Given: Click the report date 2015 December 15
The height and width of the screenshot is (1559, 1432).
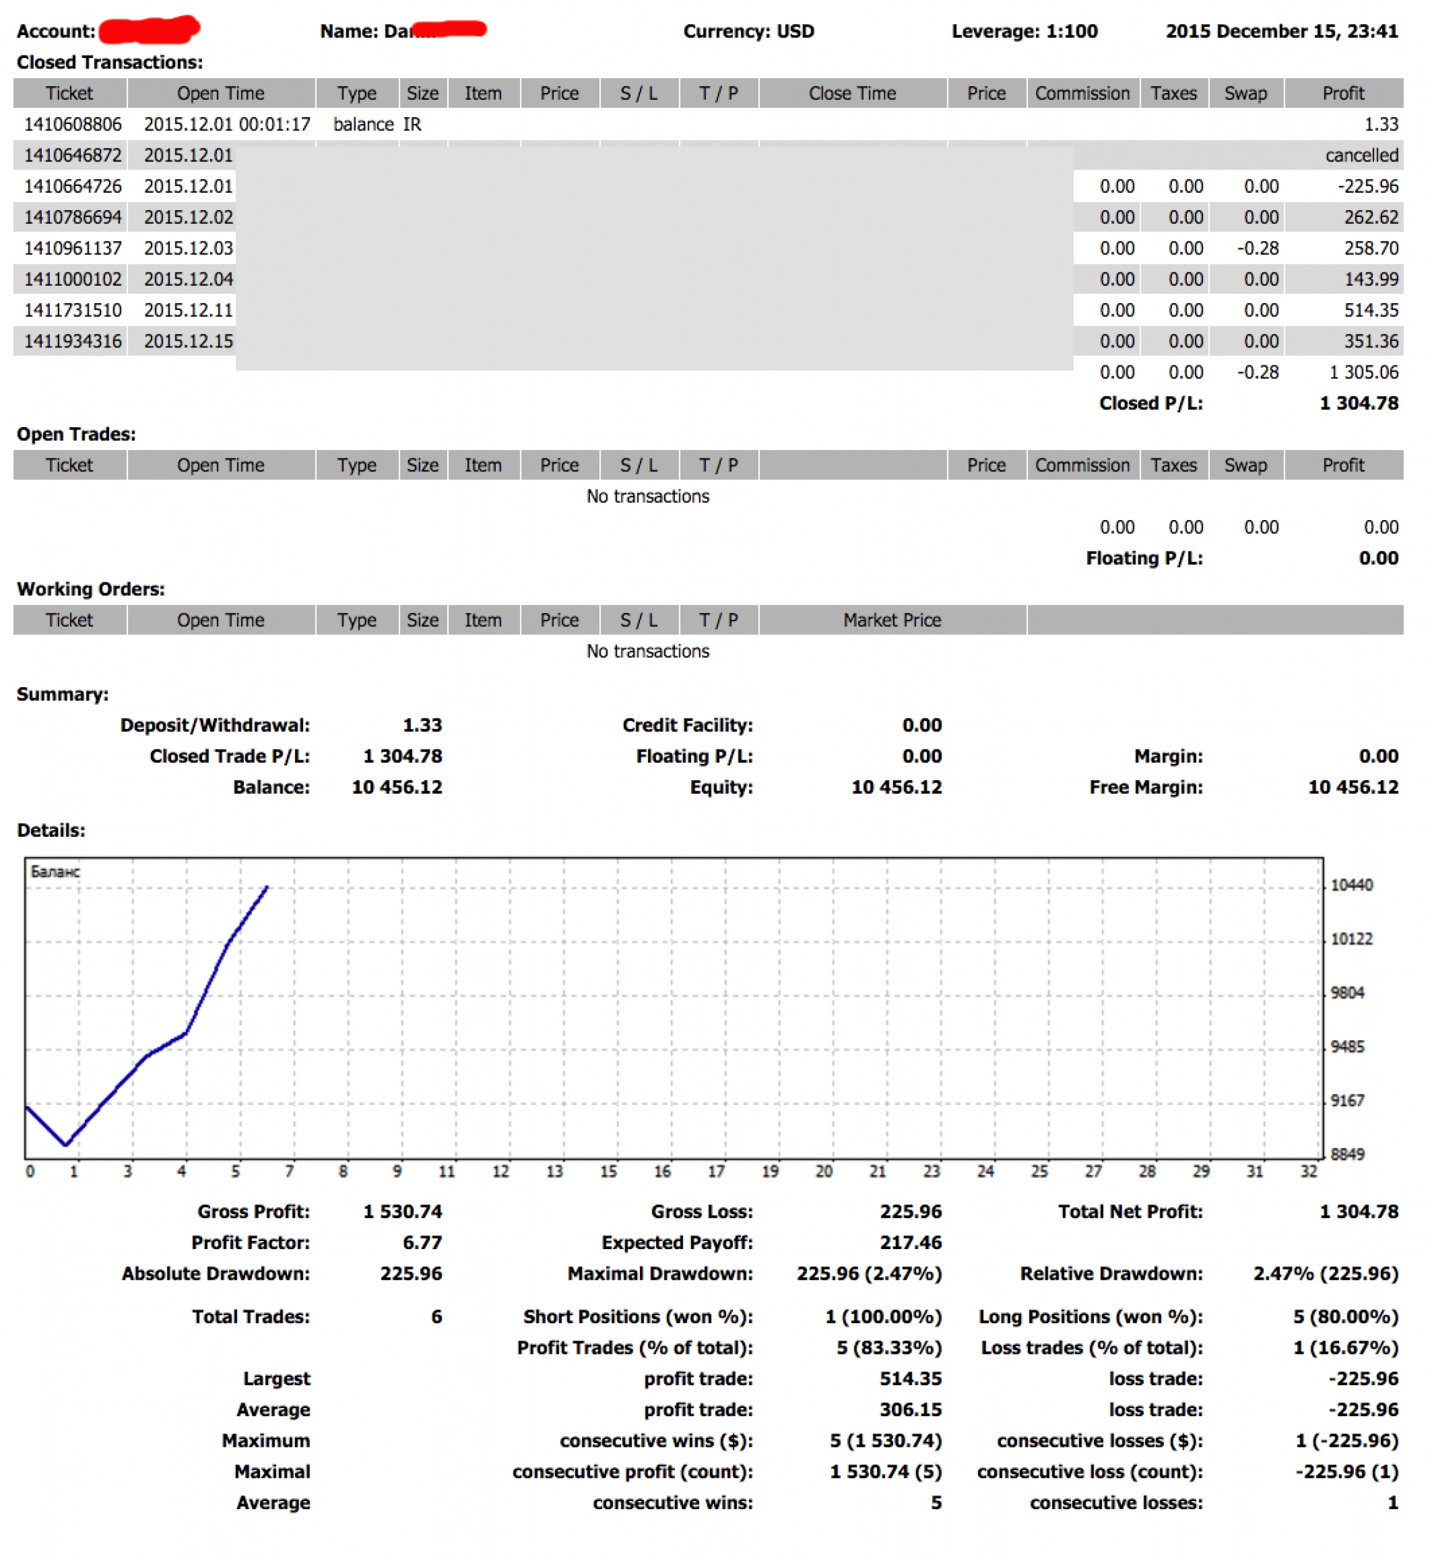Looking at the screenshot, I should (x=1281, y=31).
